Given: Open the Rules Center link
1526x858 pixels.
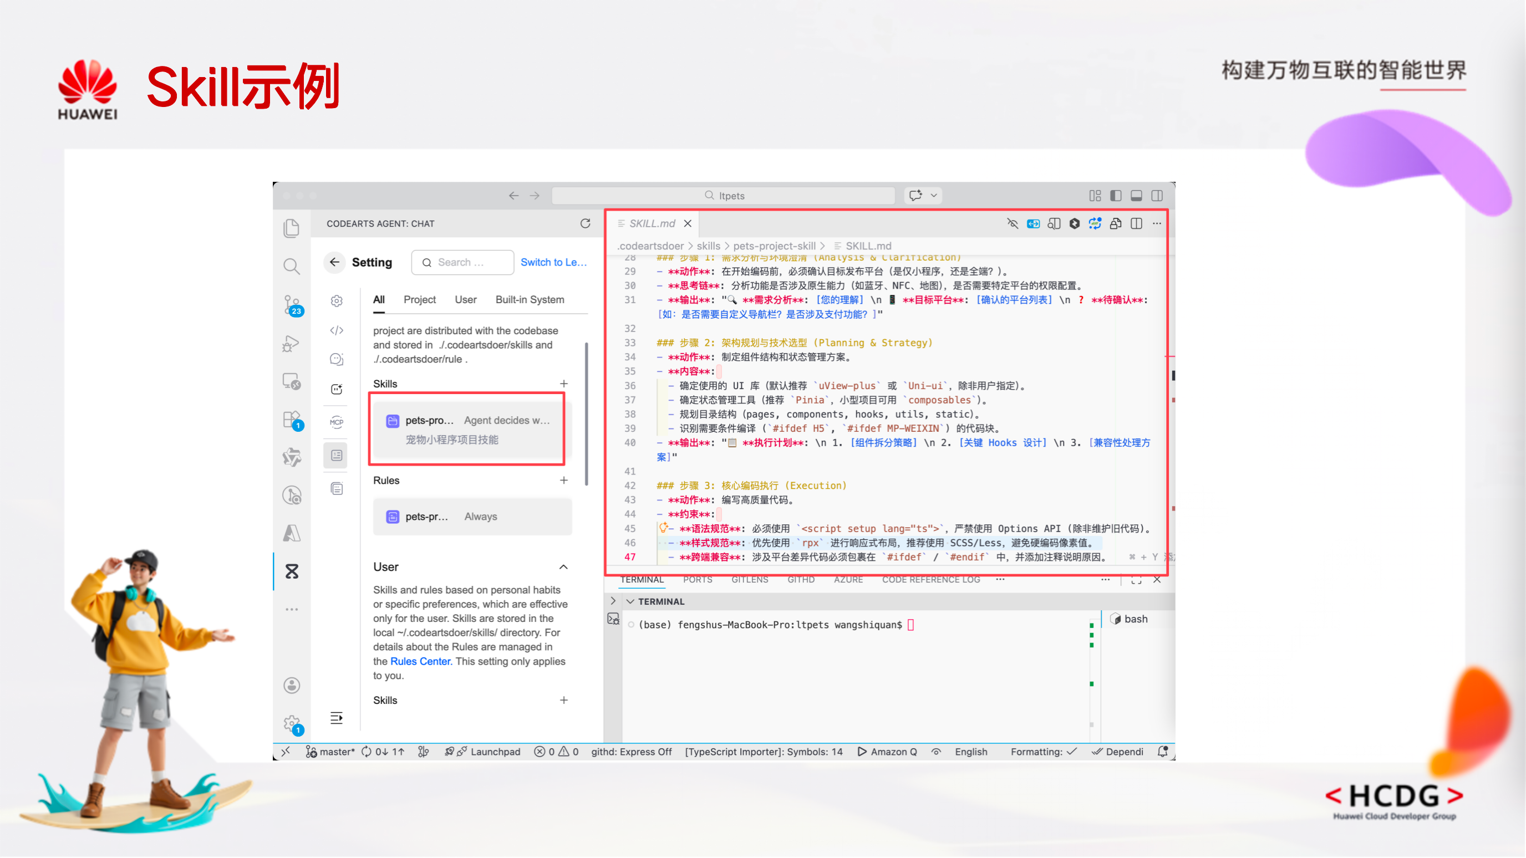Looking at the screenshot, I should click(421, 661).
